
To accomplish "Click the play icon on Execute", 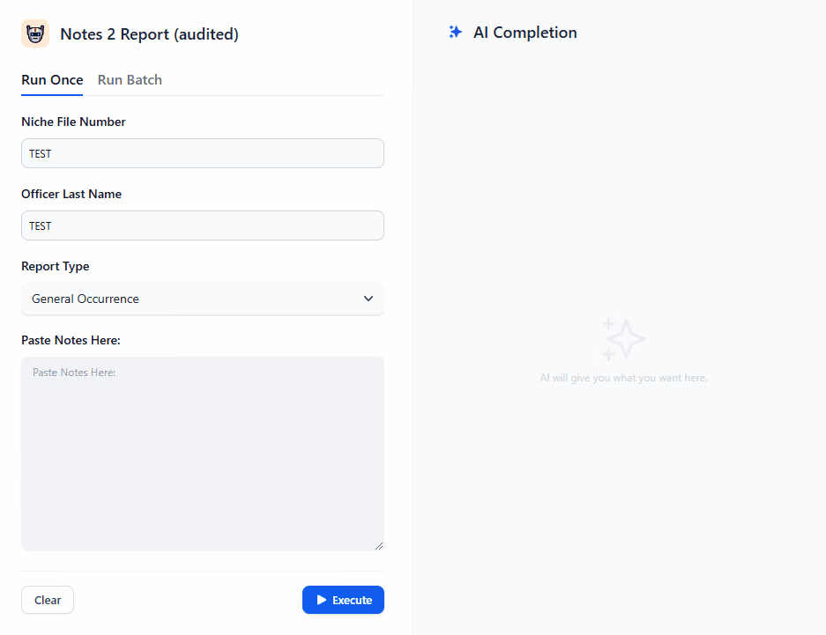I will pyautogui.click(x=322, y=600).
